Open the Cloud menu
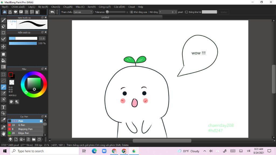 pyautogui.click(x=132, y=7)
